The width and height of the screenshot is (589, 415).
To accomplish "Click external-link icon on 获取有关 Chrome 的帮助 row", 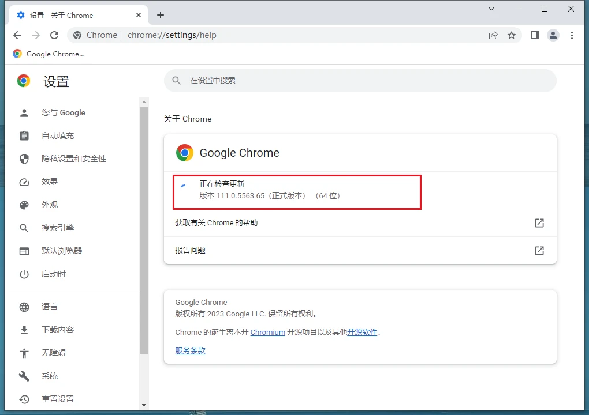I will click(539, 223).
